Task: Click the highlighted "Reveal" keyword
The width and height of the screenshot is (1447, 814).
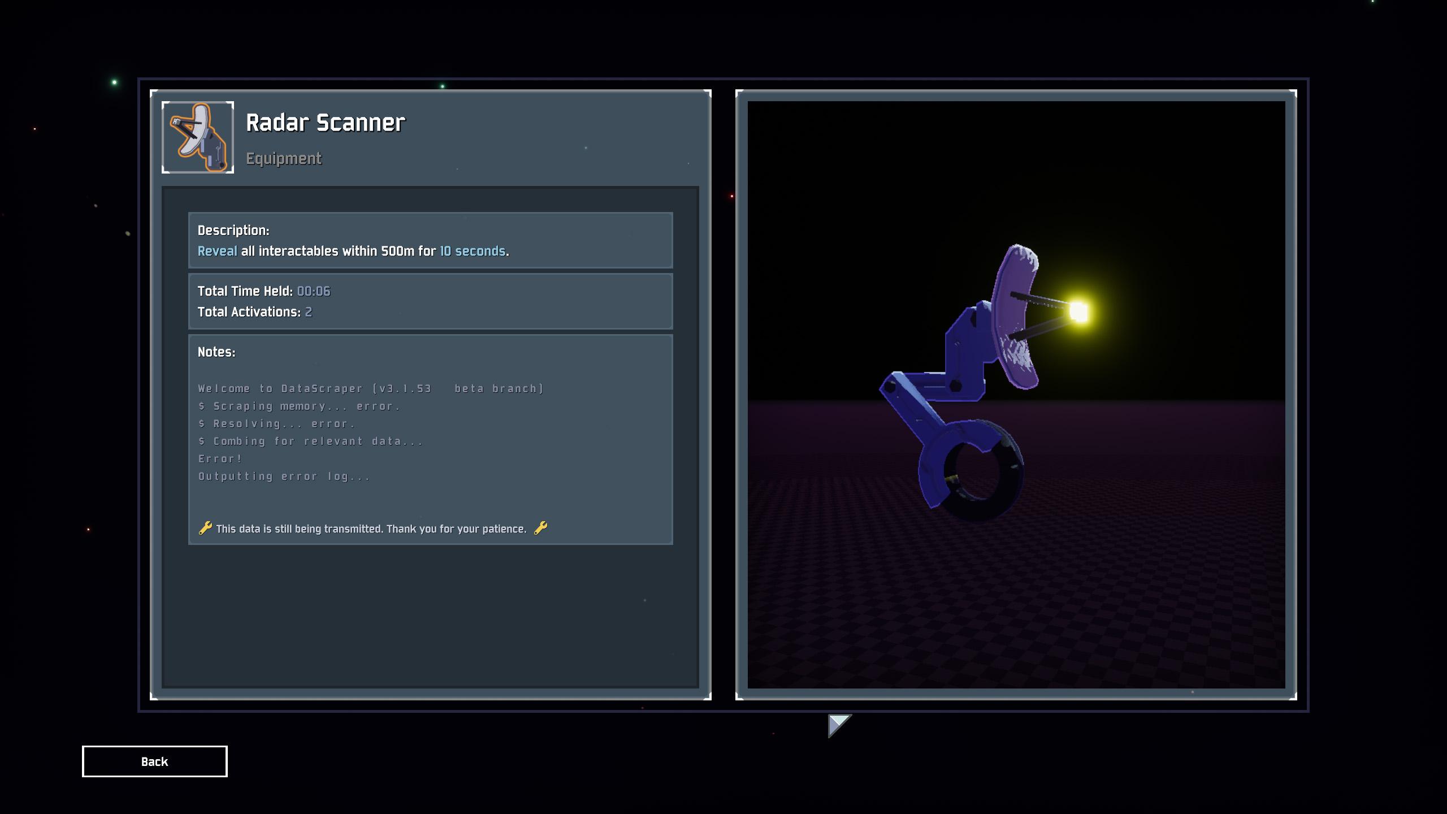Action: click(x=217, y=251)
